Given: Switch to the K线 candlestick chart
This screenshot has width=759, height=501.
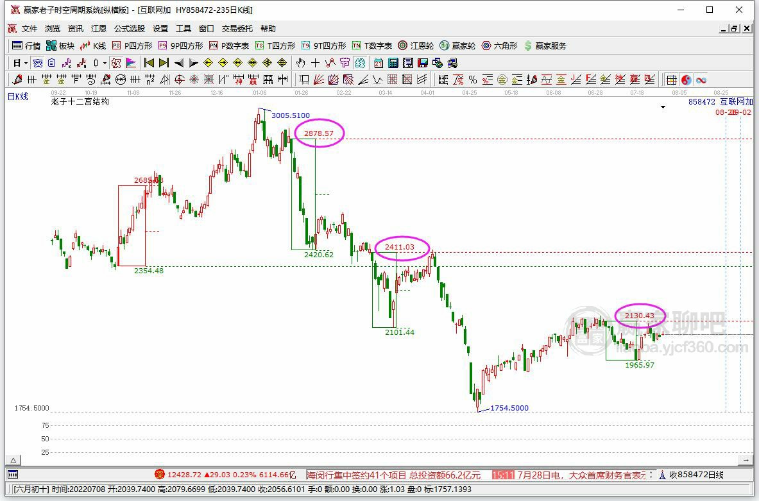Looking at the screenshot, I should (93, 46).
